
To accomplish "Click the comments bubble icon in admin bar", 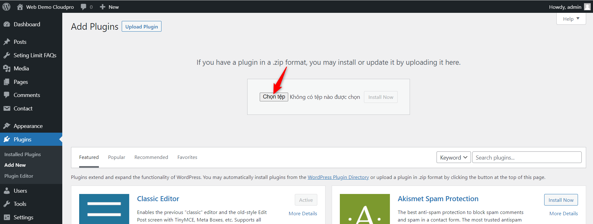I will (x=84, y=7).
